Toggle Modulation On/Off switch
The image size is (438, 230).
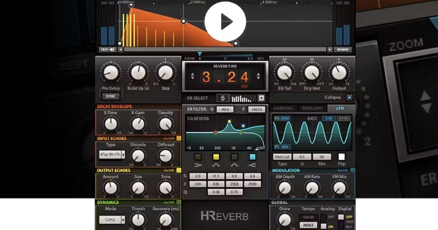coord(353,170)
